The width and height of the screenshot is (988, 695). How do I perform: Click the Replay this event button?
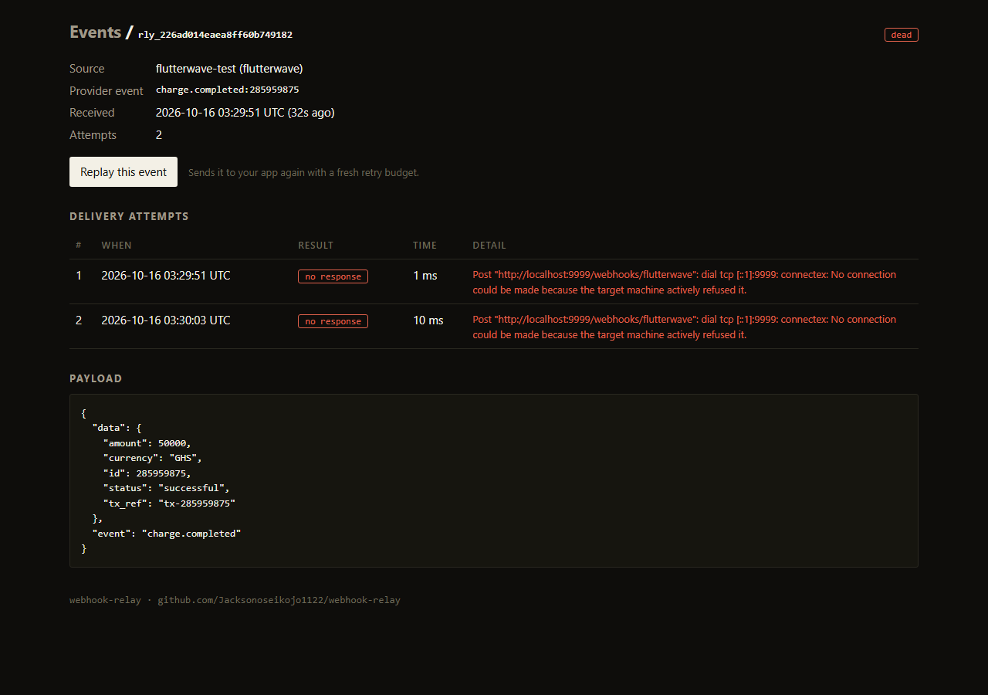[x=123, y=172]
